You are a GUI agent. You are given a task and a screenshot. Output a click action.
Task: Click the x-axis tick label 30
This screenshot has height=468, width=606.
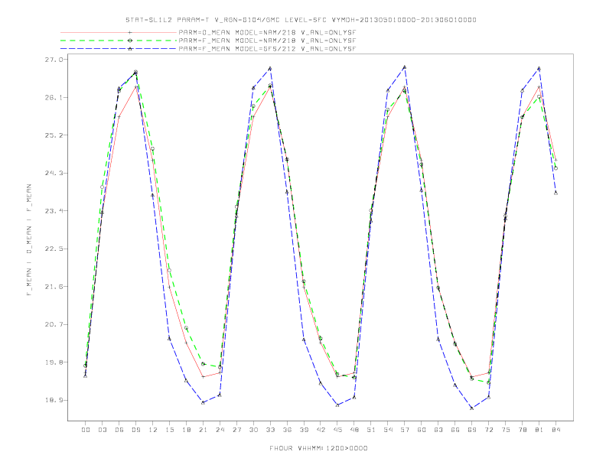pyautogui.click(x=253, y=430)
